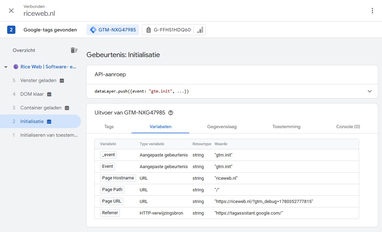
Task: Click the blue tag count badge 2
Action: coord(11,30)
